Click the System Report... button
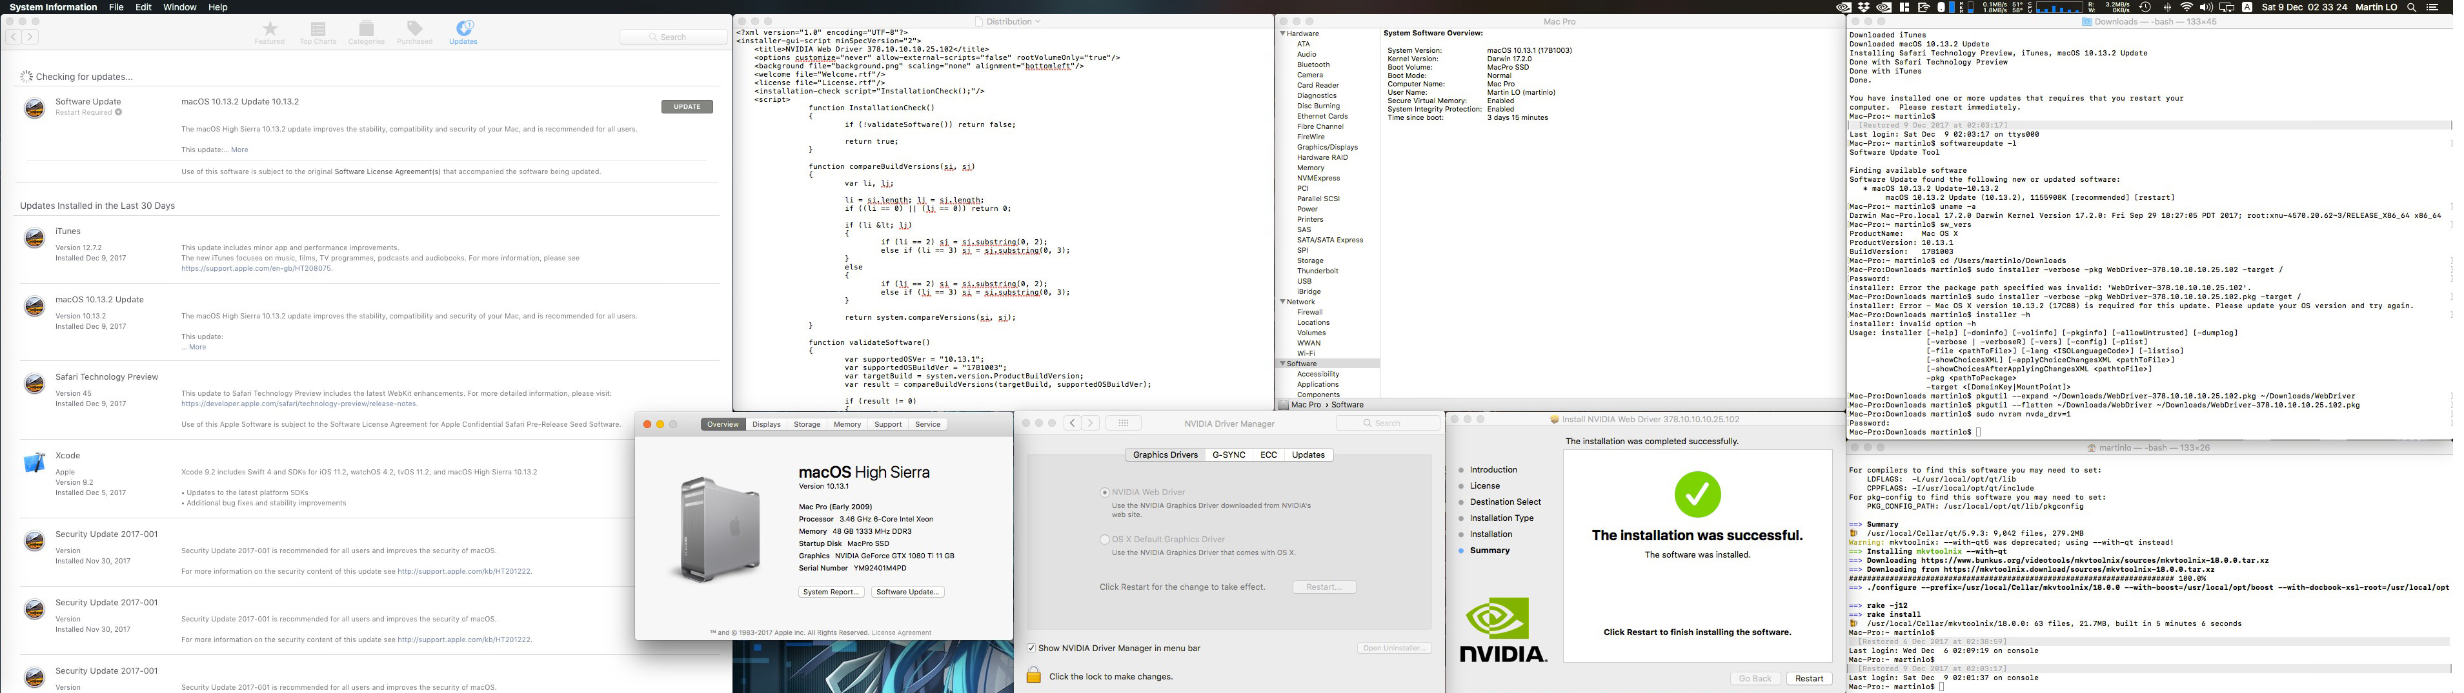The height and width of the screenshot is (693, 2464). 831,592
